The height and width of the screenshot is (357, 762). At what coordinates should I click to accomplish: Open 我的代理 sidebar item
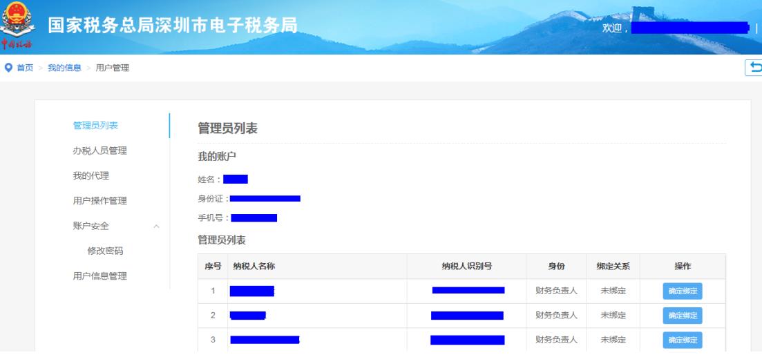point(91,175)
